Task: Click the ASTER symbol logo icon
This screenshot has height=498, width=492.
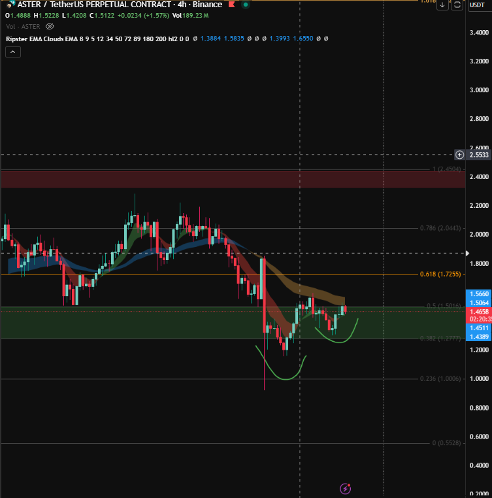Action: click(11, 4)
